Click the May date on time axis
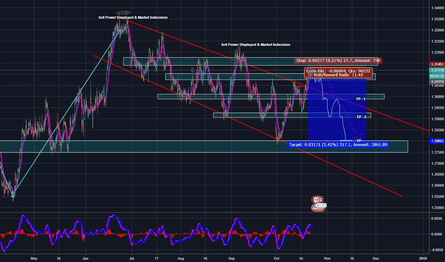445x262 pixels. point(34,258)
